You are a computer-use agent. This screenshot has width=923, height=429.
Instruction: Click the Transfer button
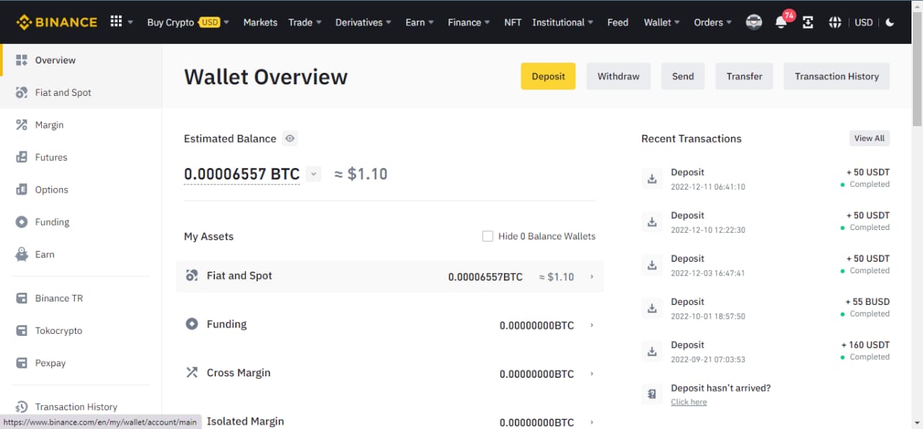744,76
